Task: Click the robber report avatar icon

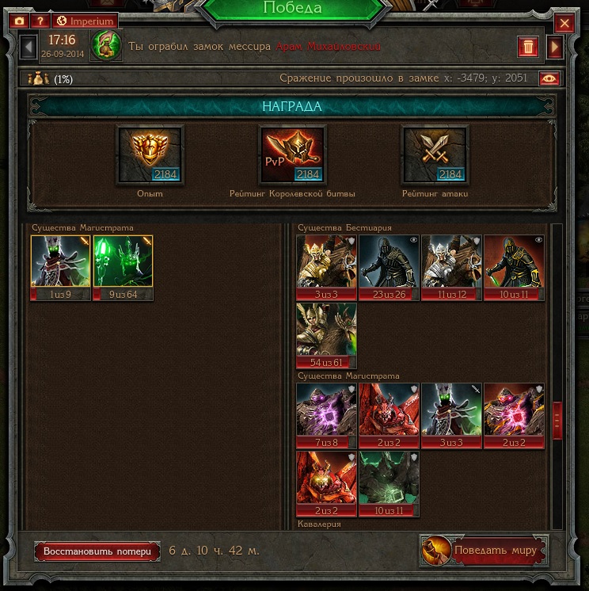Action: (x=107, y=46)
